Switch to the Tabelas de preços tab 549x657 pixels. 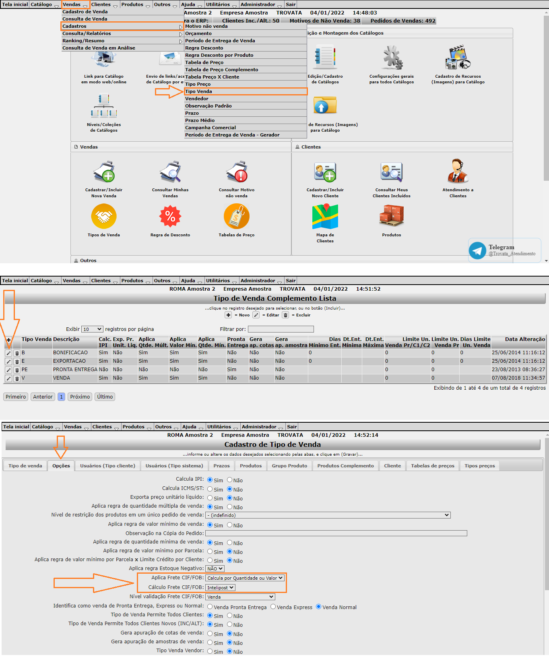[x=433, y=466]
